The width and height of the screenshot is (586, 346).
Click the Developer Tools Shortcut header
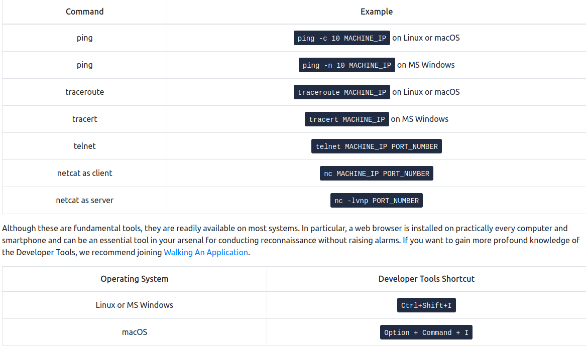(x=426, y=279)
